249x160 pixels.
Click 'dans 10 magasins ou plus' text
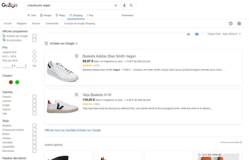(108, 61)
